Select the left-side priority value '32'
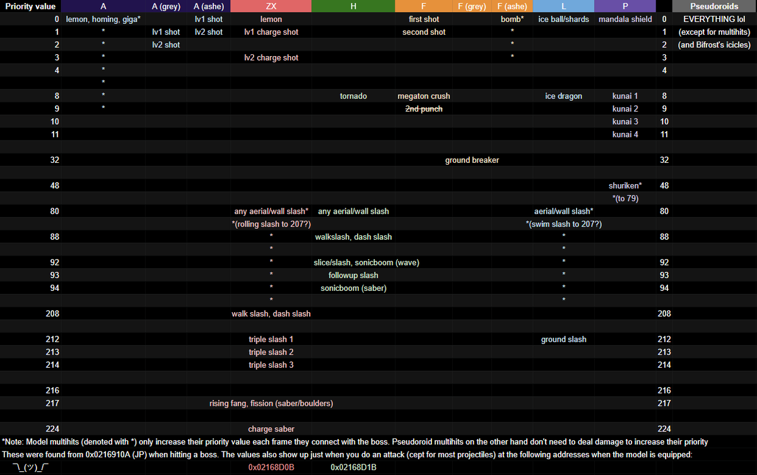757x475 pixels. pyautogui.click(x=54, y=160)
